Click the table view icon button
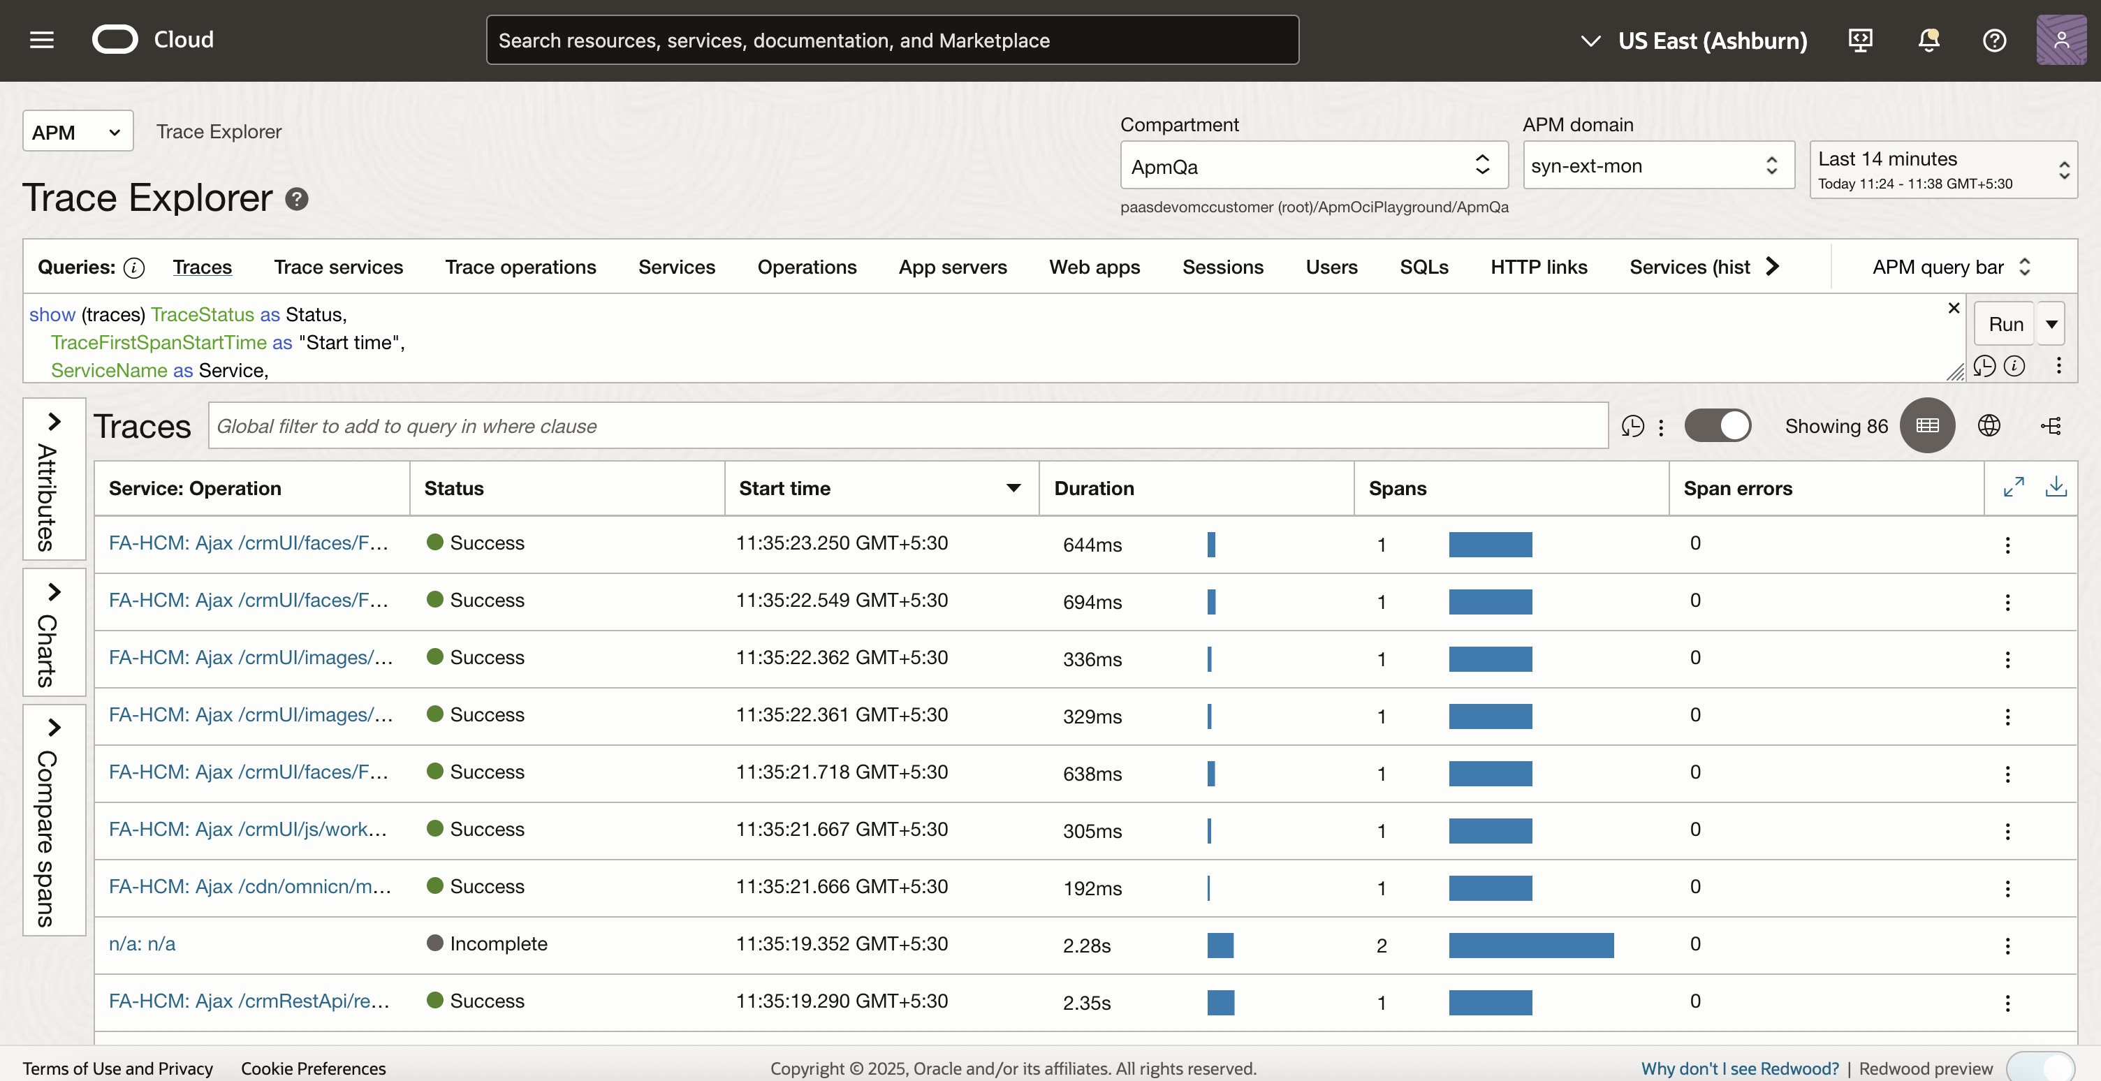2101x1081 pixels. tap(1926, 425)
